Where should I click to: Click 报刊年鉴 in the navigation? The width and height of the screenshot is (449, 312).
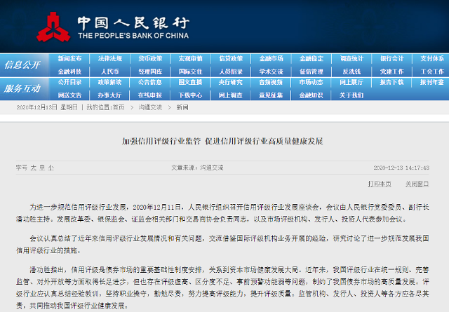(432, 83)
